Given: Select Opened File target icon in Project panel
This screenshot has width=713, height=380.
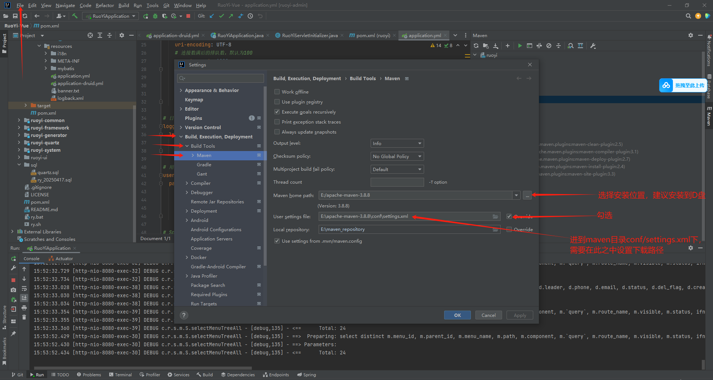Looking at the screenshot, I should coord(90,35).
